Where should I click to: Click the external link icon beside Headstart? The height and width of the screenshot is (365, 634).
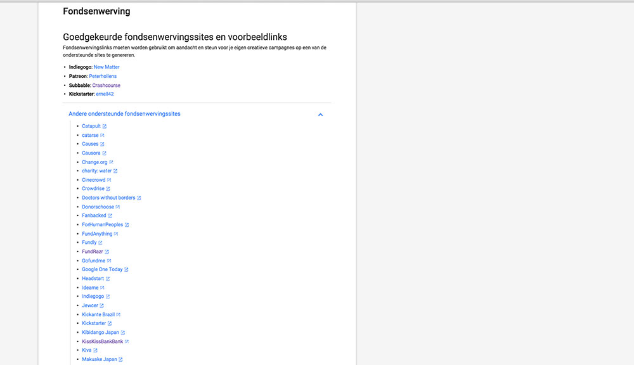(x=108, y=278)
